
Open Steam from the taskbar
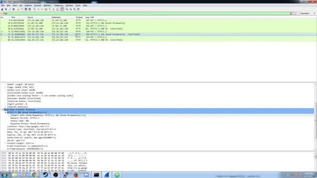[x=45, y=175]
